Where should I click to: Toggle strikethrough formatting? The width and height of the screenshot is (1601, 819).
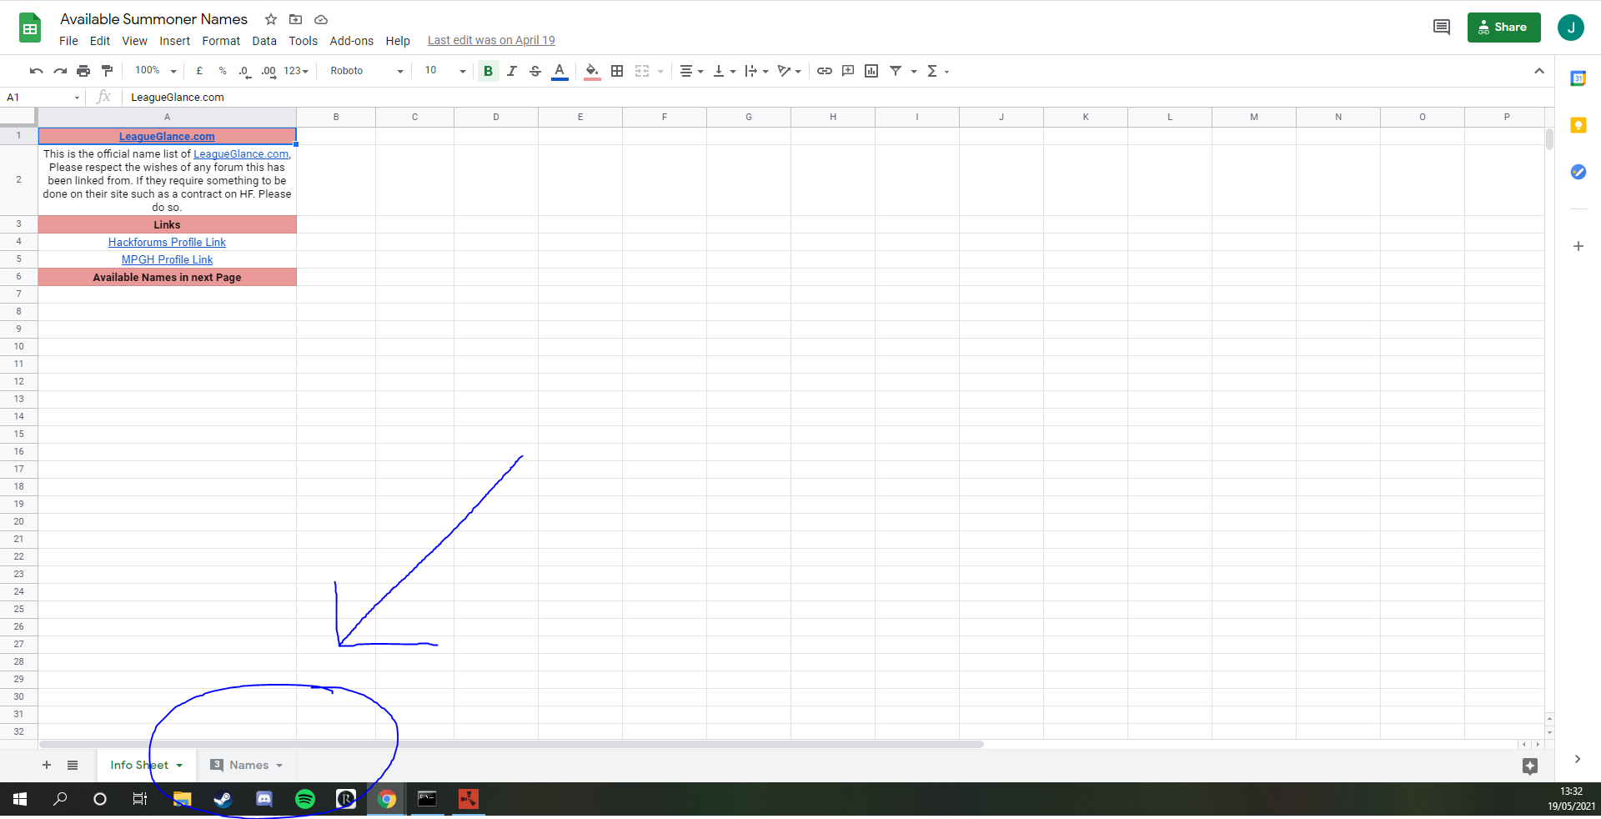coord(535,71)
